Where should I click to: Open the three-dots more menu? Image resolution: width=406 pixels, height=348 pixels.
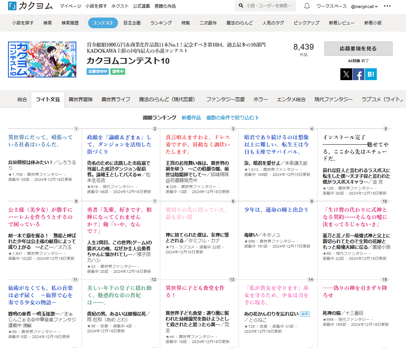(x=387, y=6)
